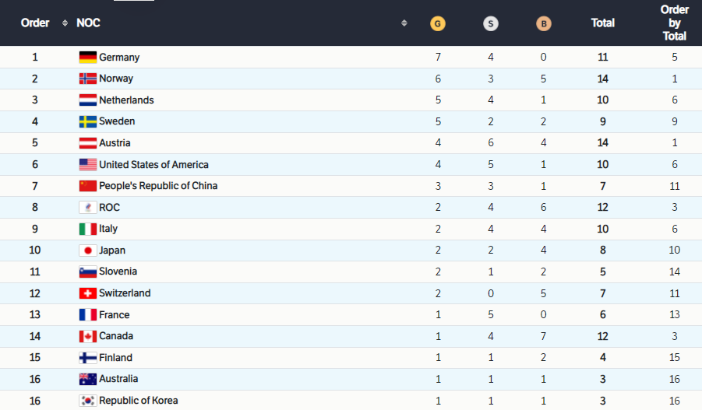Sort table by gold medal icon
The height and width of the screenshot is (410, 702).
point(437,23)
